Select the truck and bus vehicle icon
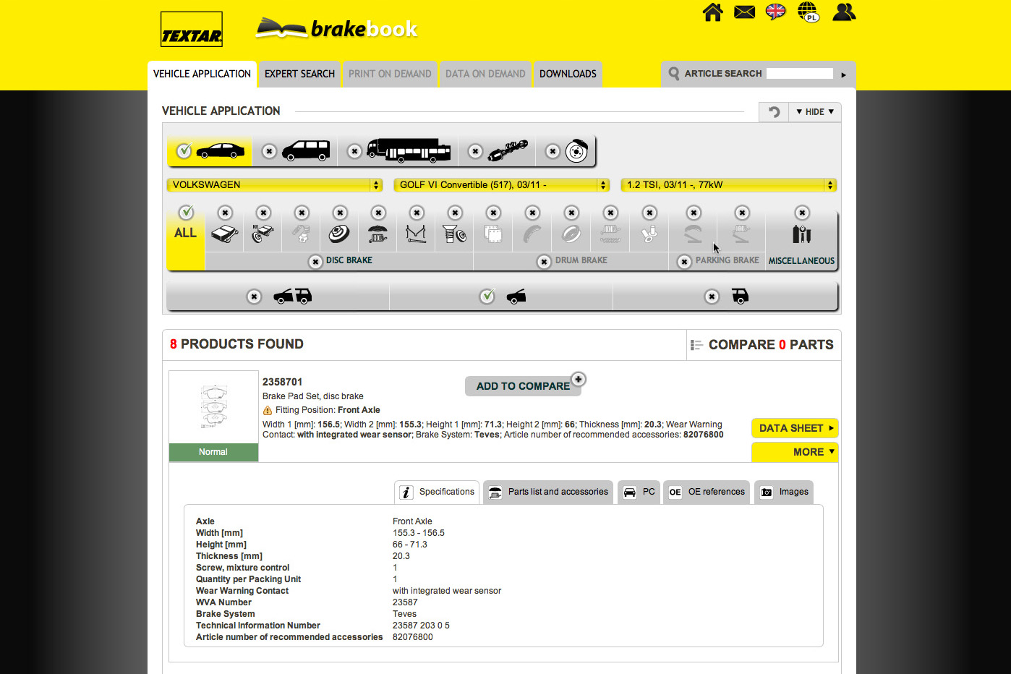 click(409, 150)
